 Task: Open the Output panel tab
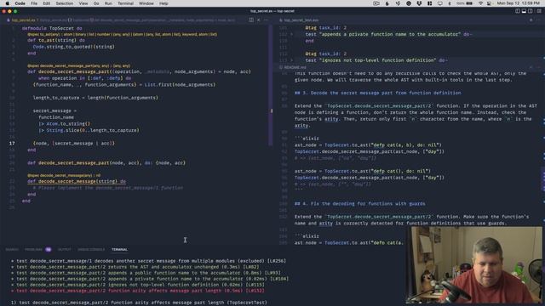65,249
